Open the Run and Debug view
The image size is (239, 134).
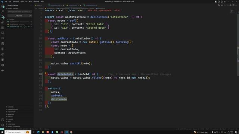pyautogui.click(x=3, y=22)
